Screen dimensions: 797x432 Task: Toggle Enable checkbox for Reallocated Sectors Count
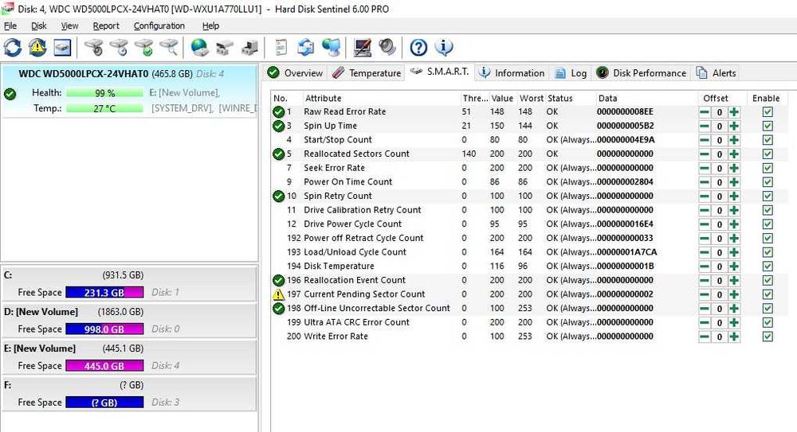click(768, 154)
